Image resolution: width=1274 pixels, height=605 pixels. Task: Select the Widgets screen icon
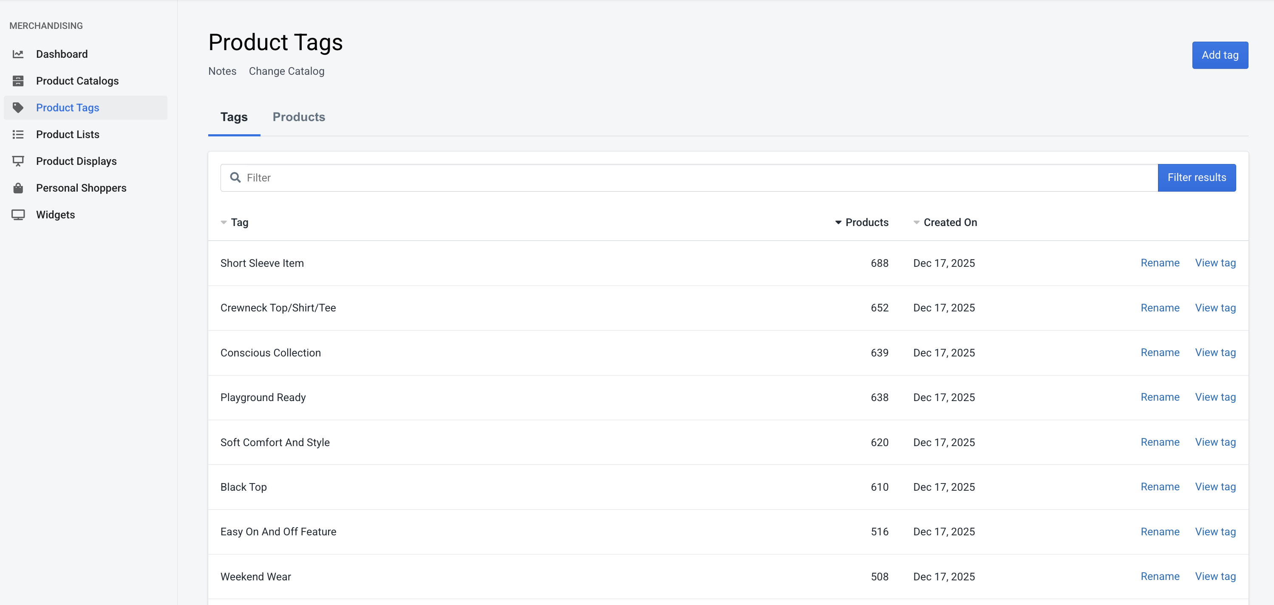18,215
